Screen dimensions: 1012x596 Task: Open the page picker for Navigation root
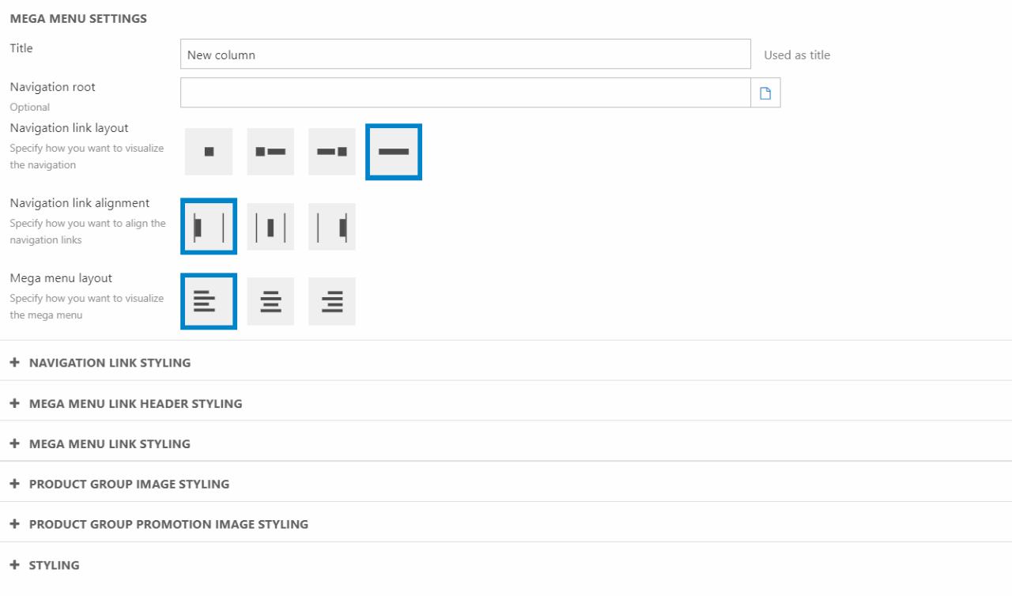point(765,93)
